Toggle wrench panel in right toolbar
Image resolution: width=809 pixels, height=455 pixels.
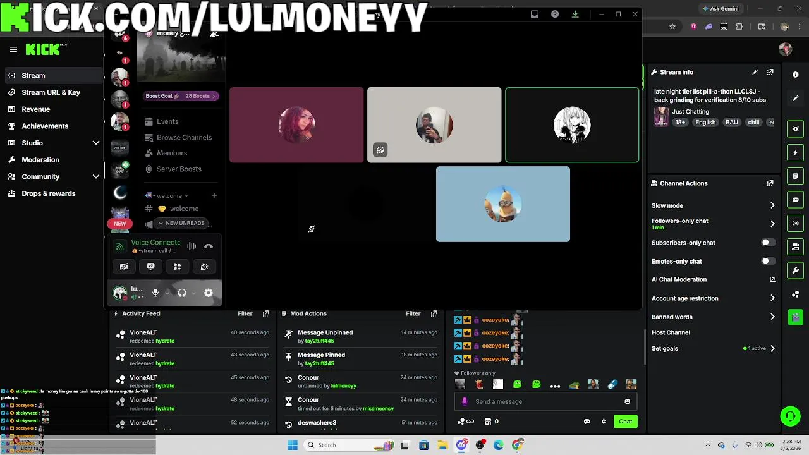[x=795, y=270]
